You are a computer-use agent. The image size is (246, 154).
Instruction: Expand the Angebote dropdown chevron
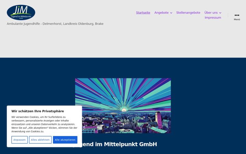pyautogui.click(x=171, y=13)
